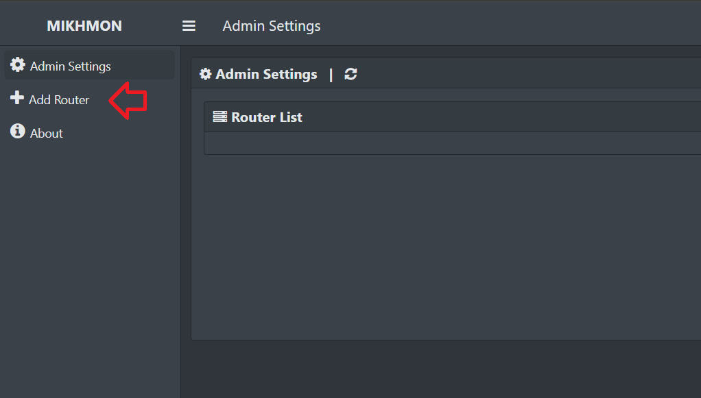
Task: Open Admin Settings from the sidebar menu
Action: [x=70, y=66]
